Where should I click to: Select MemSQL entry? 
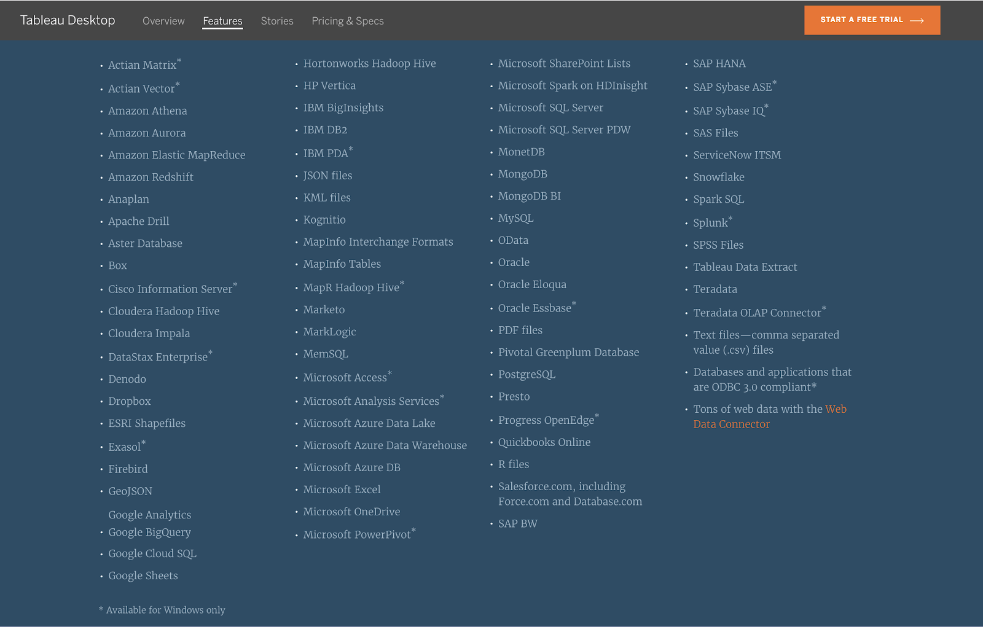tap(326, 354)
